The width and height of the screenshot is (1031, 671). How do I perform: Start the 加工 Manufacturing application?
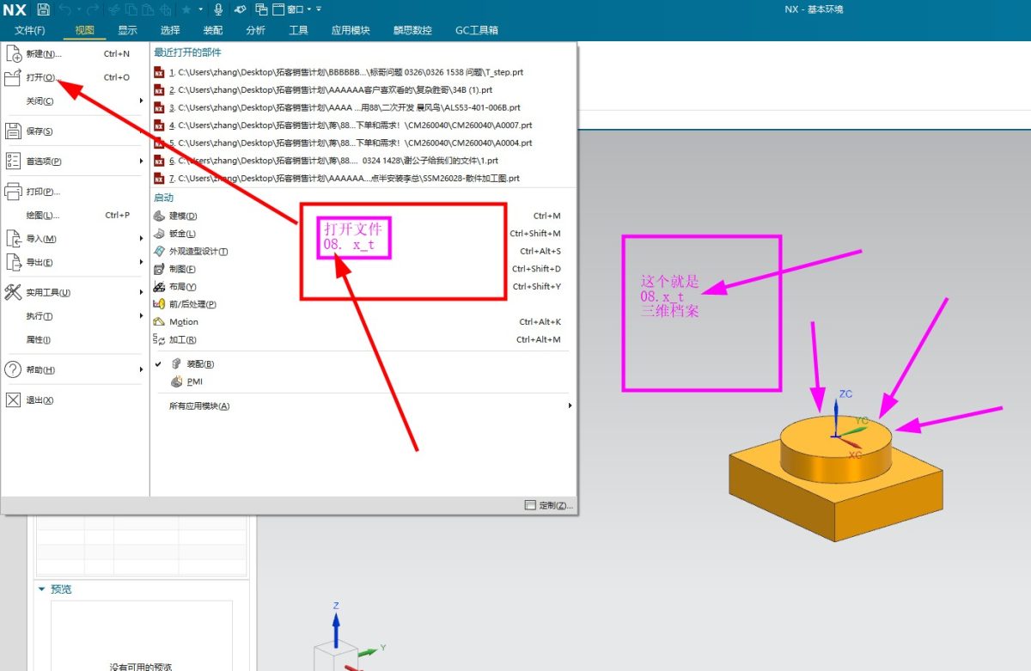pos(182,339)
